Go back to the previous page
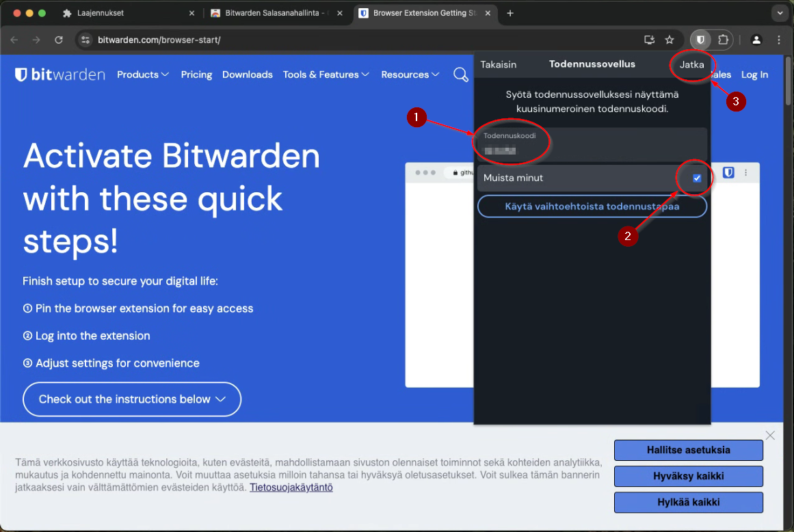 pos(14,40)
